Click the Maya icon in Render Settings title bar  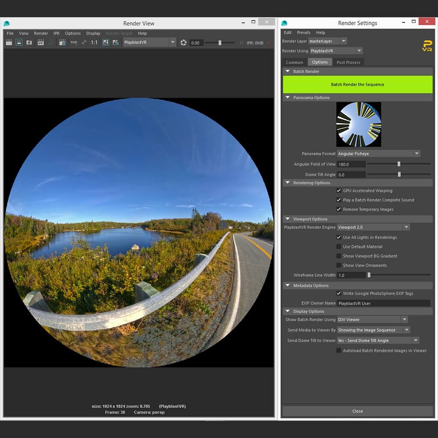click(284, 23)
